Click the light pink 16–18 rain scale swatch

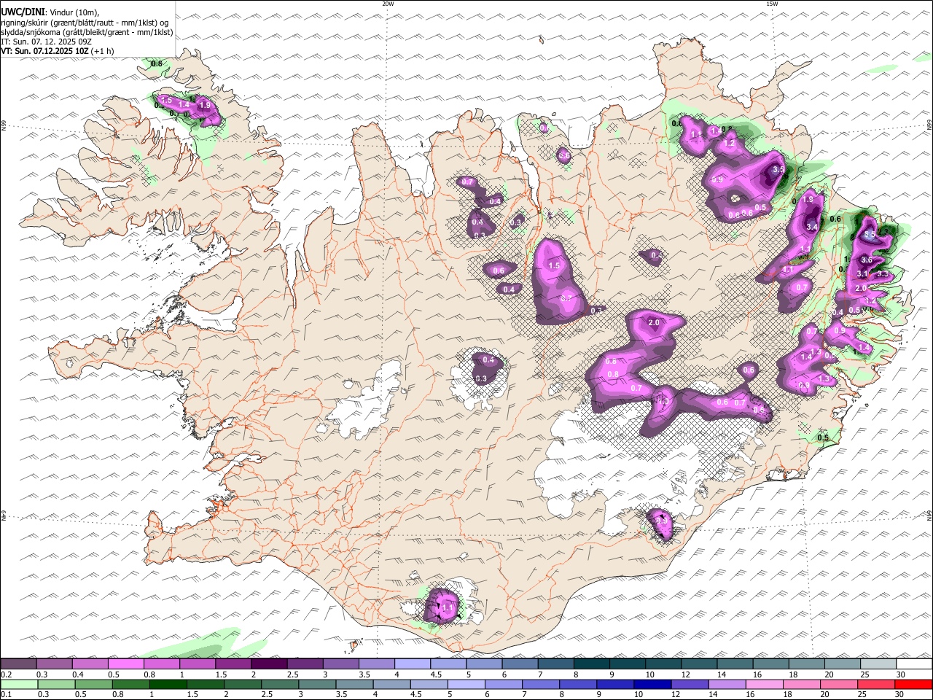(765, 685)
